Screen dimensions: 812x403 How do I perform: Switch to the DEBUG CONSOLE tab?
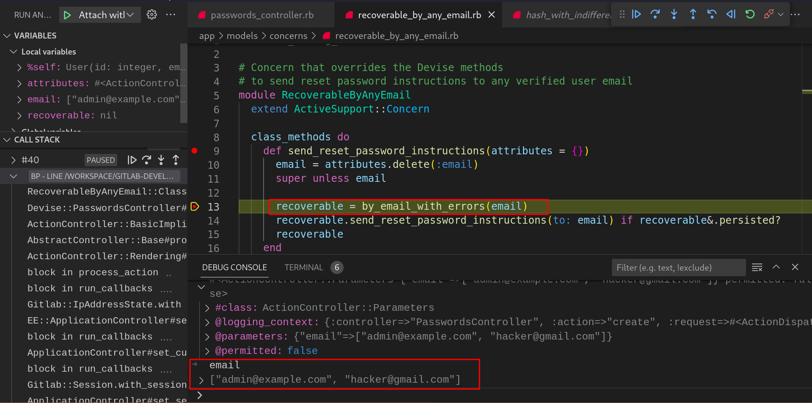(x=234, y=267)
